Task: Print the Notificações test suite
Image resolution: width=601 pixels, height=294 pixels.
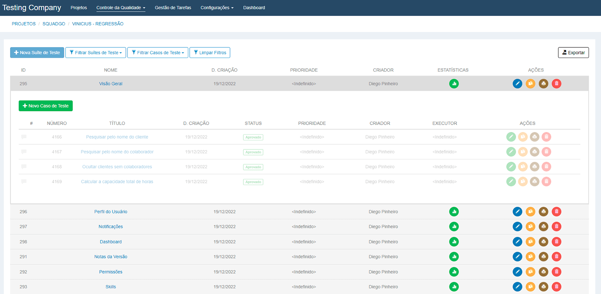Action: (543, 227)
